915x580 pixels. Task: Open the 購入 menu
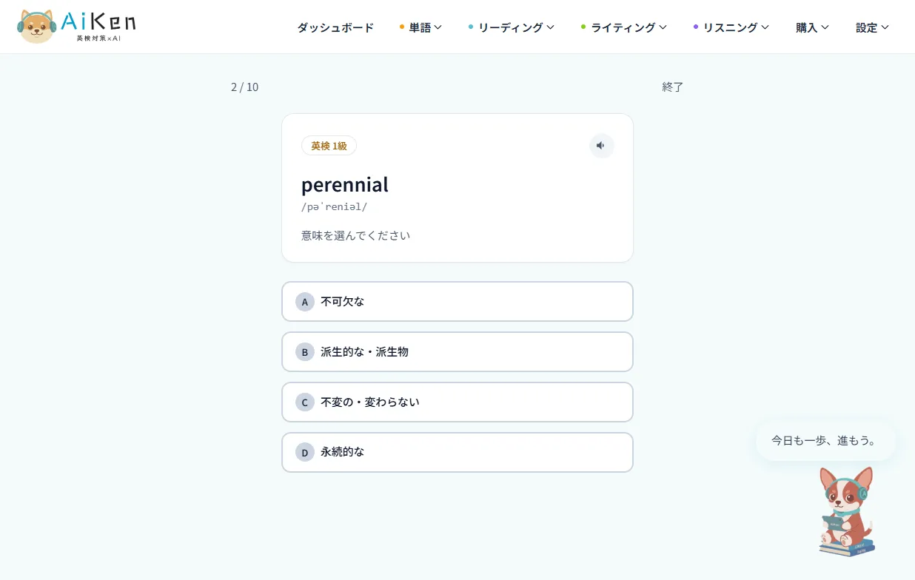(x=812, y=27)
